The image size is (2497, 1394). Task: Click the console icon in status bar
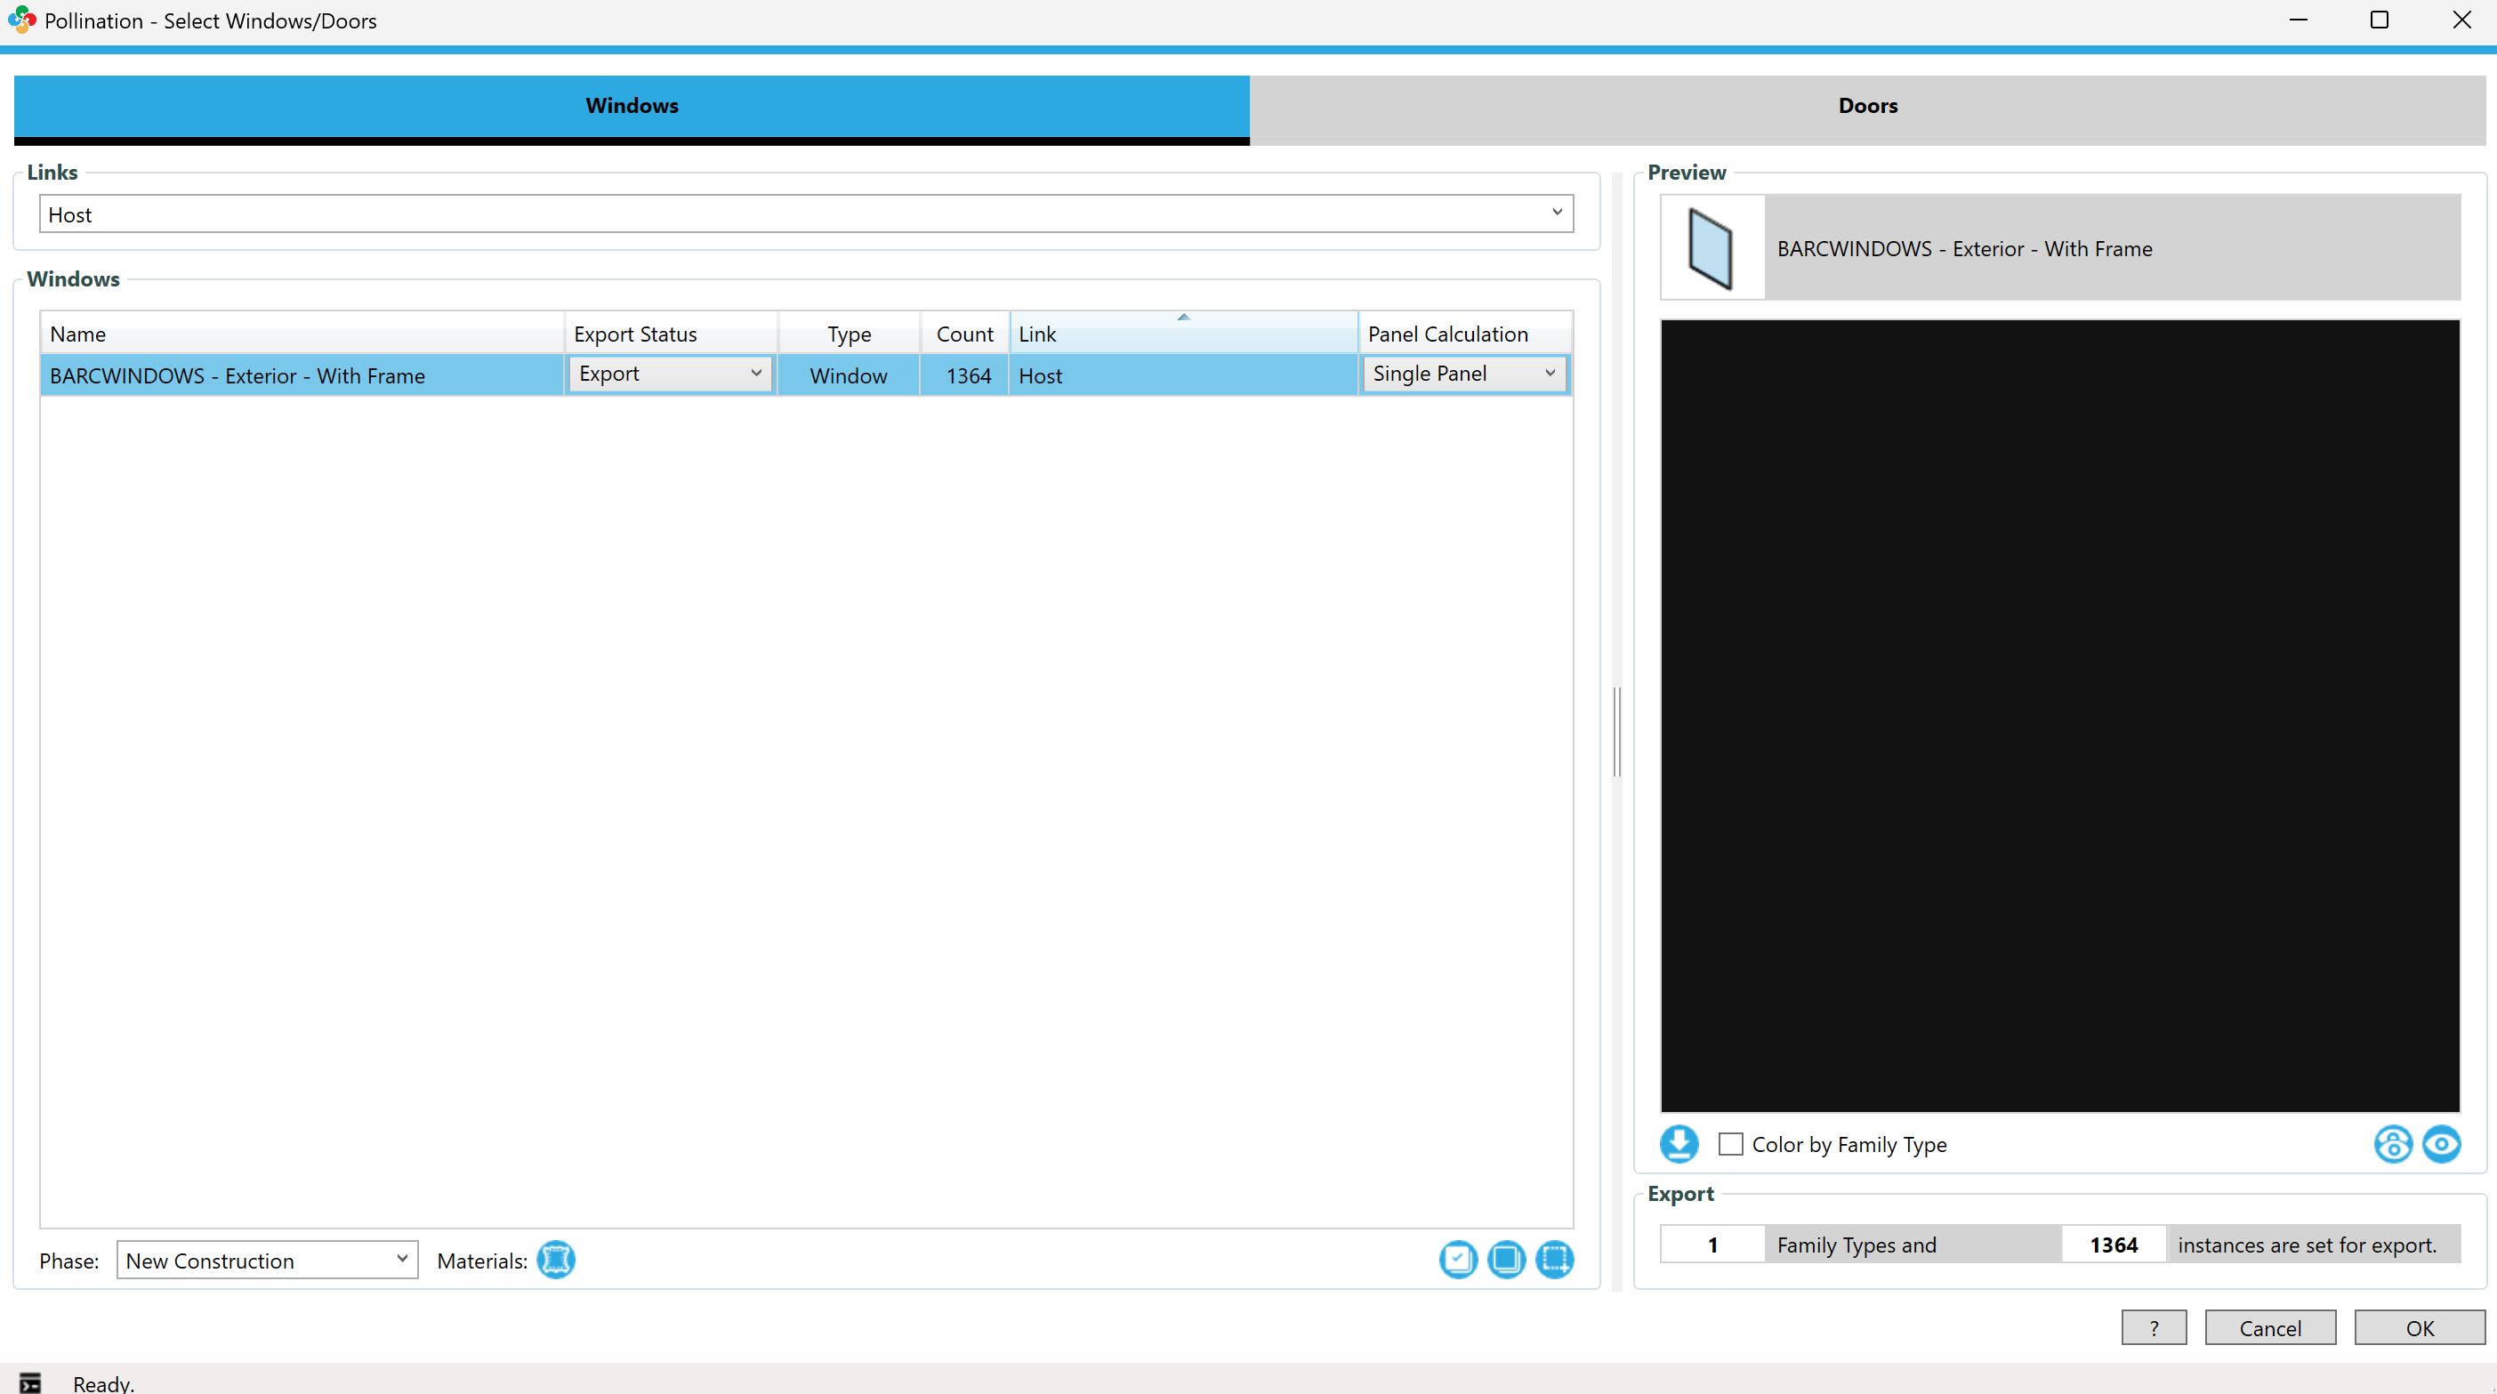[30, 1382]
